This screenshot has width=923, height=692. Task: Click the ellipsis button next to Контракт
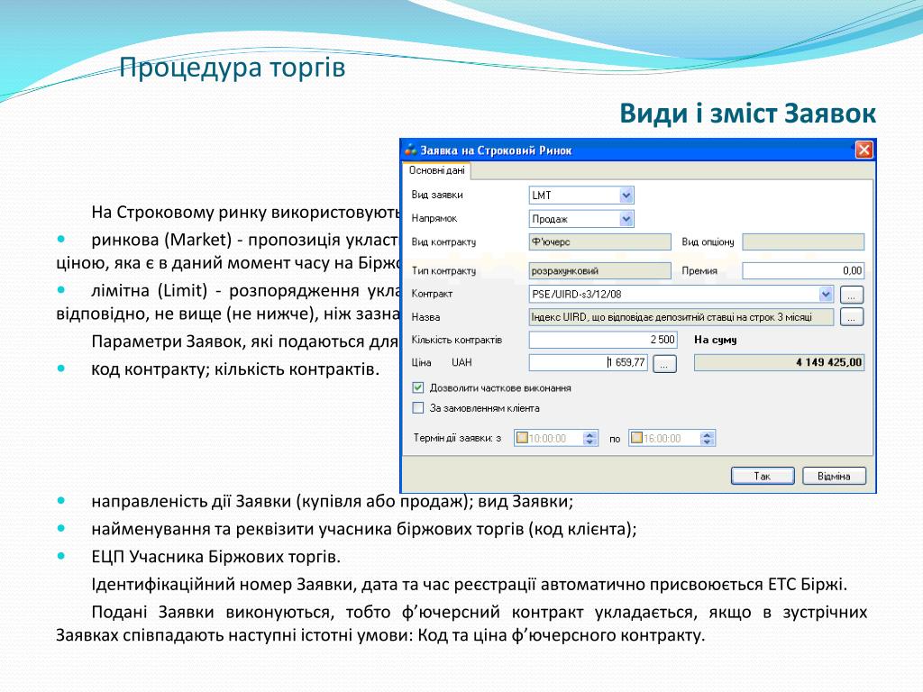pos(851,295)
